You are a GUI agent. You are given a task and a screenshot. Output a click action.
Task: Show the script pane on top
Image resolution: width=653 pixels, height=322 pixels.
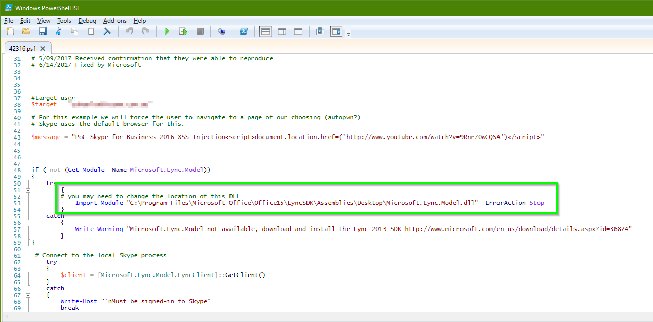click(x=265, y=31)
